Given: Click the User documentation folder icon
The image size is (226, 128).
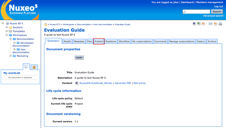Looking at the screenshot, I should (18, 49).
